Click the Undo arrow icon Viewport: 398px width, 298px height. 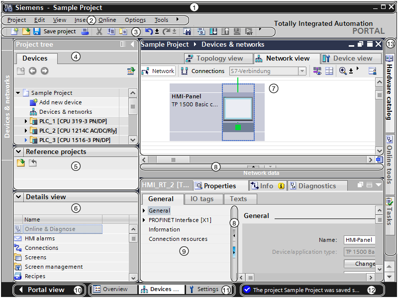pos(149,31)
